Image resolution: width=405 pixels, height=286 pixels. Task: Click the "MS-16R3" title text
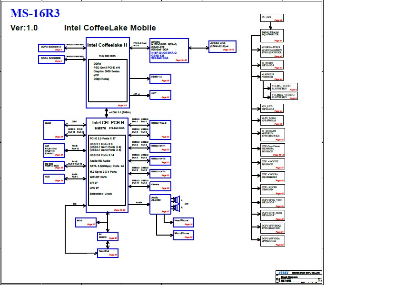(35, 13)
